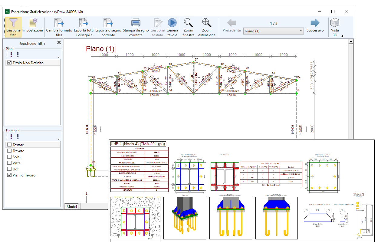Open the Piano (1) dropdown
The image size is (391, 250).
301,31
